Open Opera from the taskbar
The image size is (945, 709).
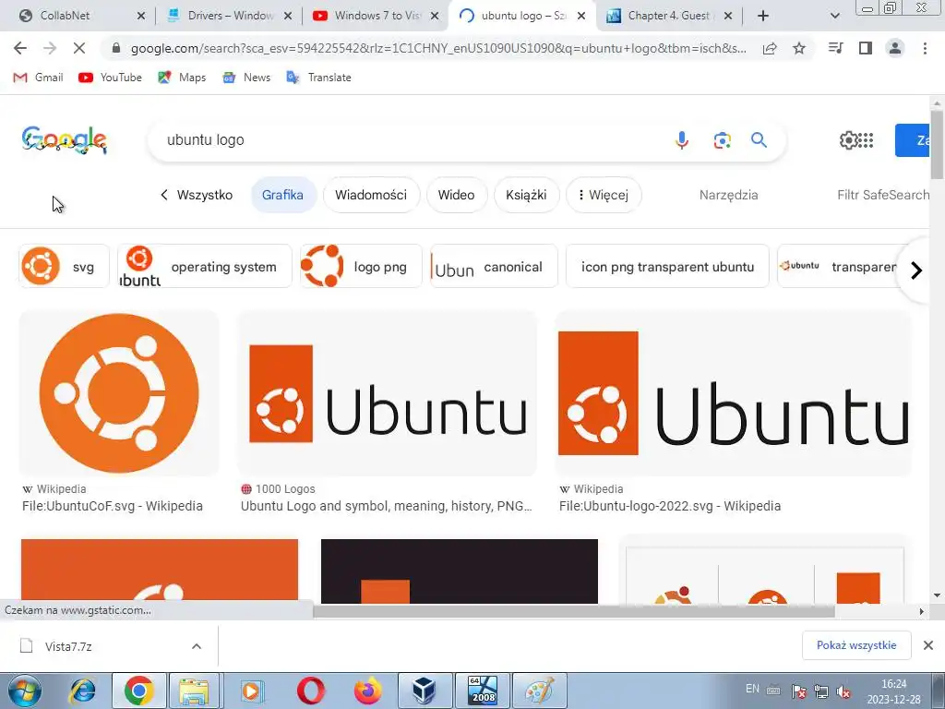click(310, 691)
